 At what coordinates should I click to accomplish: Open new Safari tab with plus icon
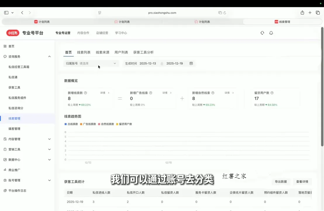click(310, 13)
